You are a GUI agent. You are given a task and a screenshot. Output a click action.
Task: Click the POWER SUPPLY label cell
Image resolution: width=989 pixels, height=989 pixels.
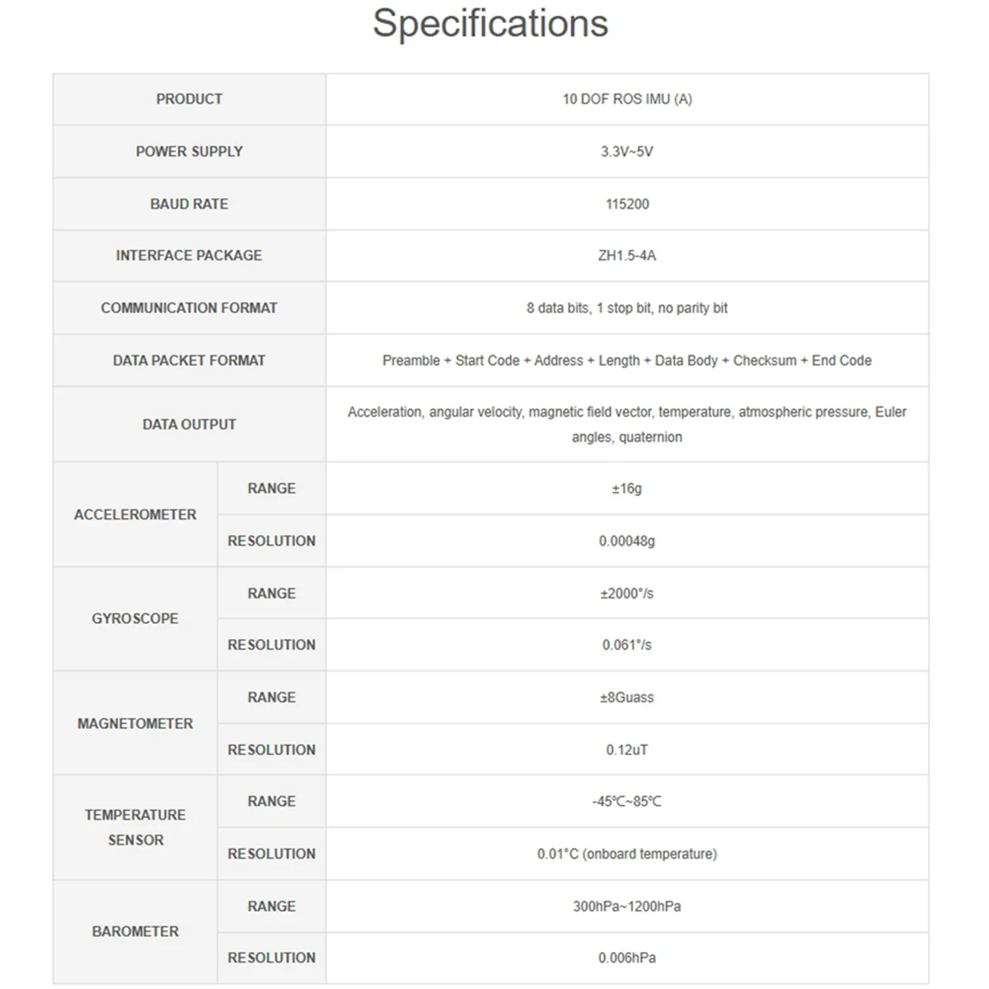click(189, 152)
